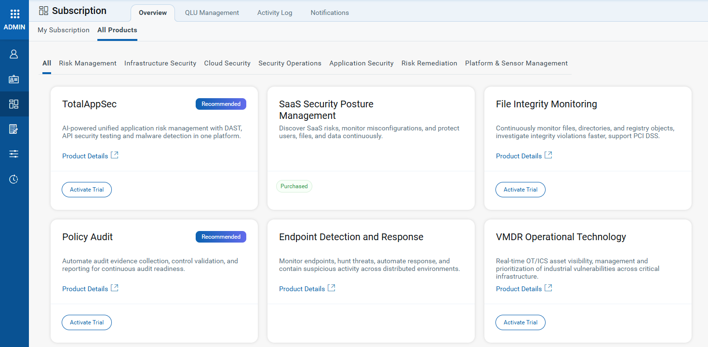This screenshot has width=708, height=347.
Task: Open the ADMIN app picker grid icon
Action: click(14, 14)
